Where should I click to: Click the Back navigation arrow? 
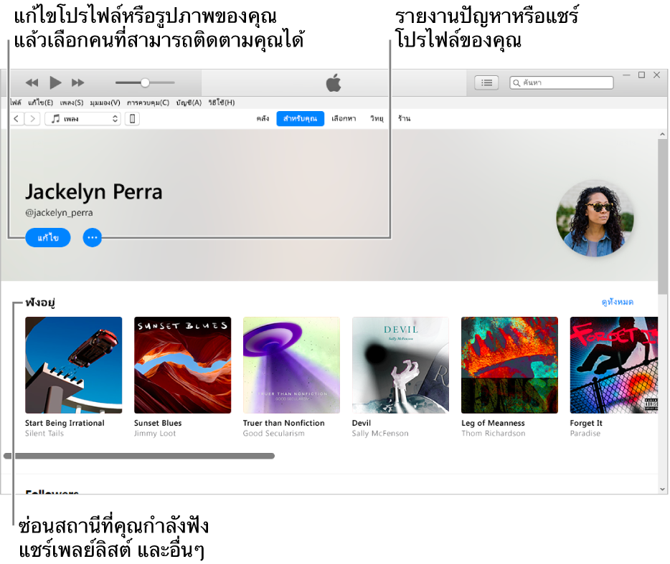(16, 118)
